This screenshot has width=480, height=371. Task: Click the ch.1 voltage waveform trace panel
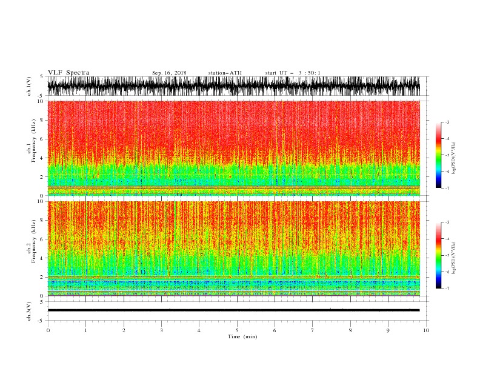[233, 86]
